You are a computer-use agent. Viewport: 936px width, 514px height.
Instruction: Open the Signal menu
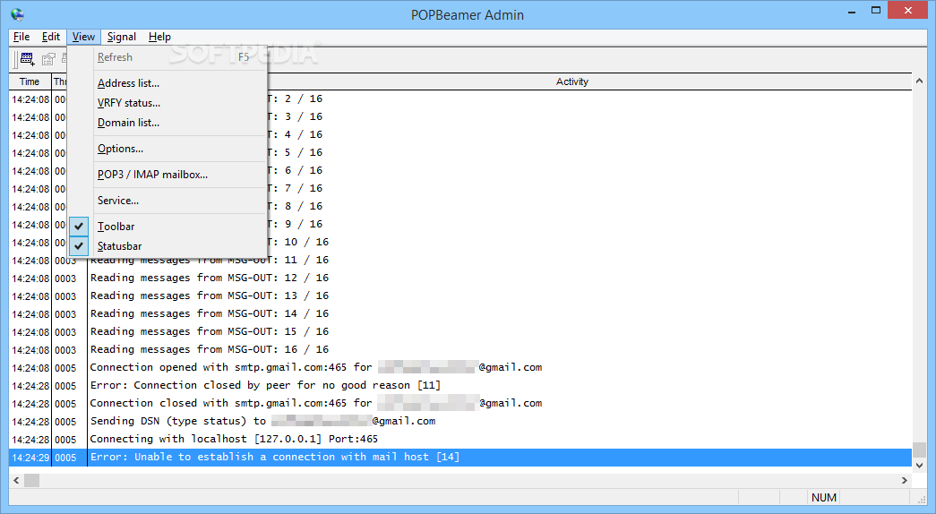[122, 37]
